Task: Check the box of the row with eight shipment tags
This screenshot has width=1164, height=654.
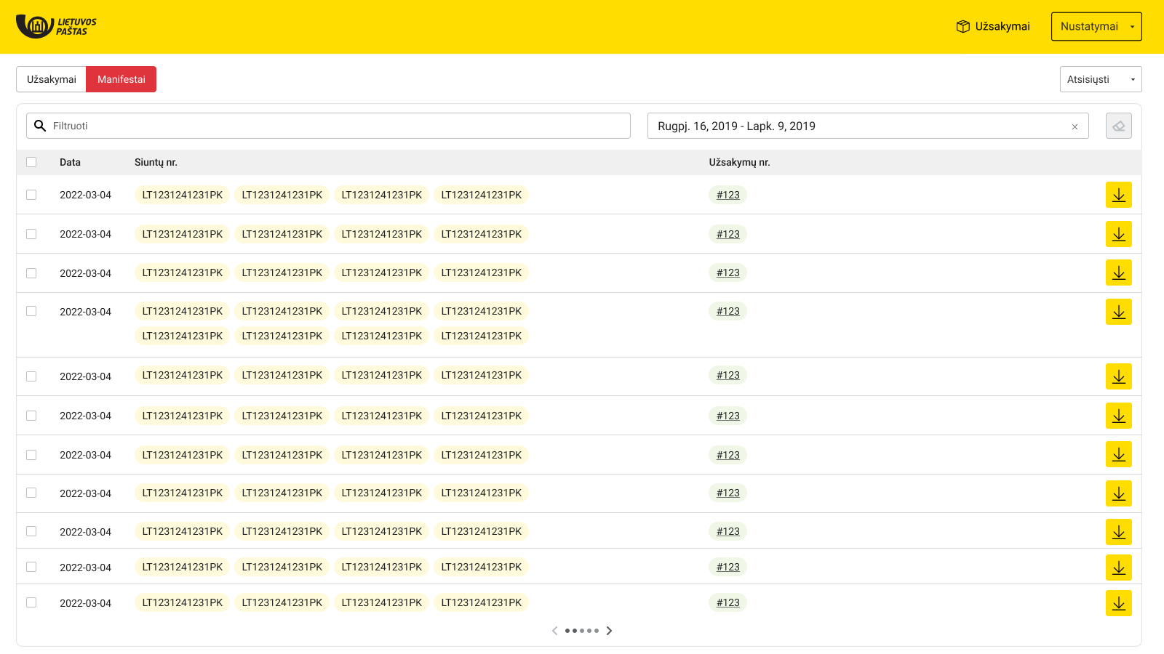Action: pyautogui.click(x=31, y=311)
